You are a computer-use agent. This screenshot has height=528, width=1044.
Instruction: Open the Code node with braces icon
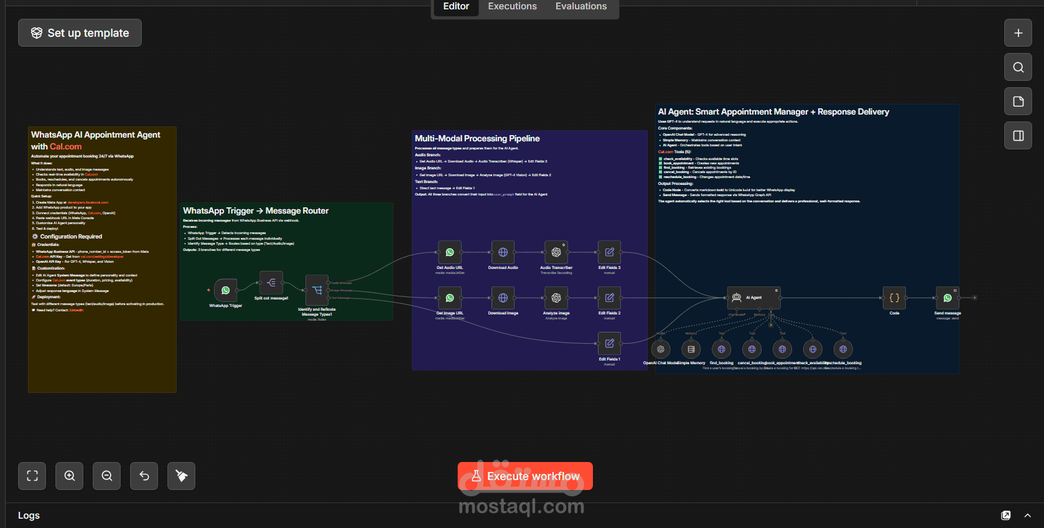point(894,298)
